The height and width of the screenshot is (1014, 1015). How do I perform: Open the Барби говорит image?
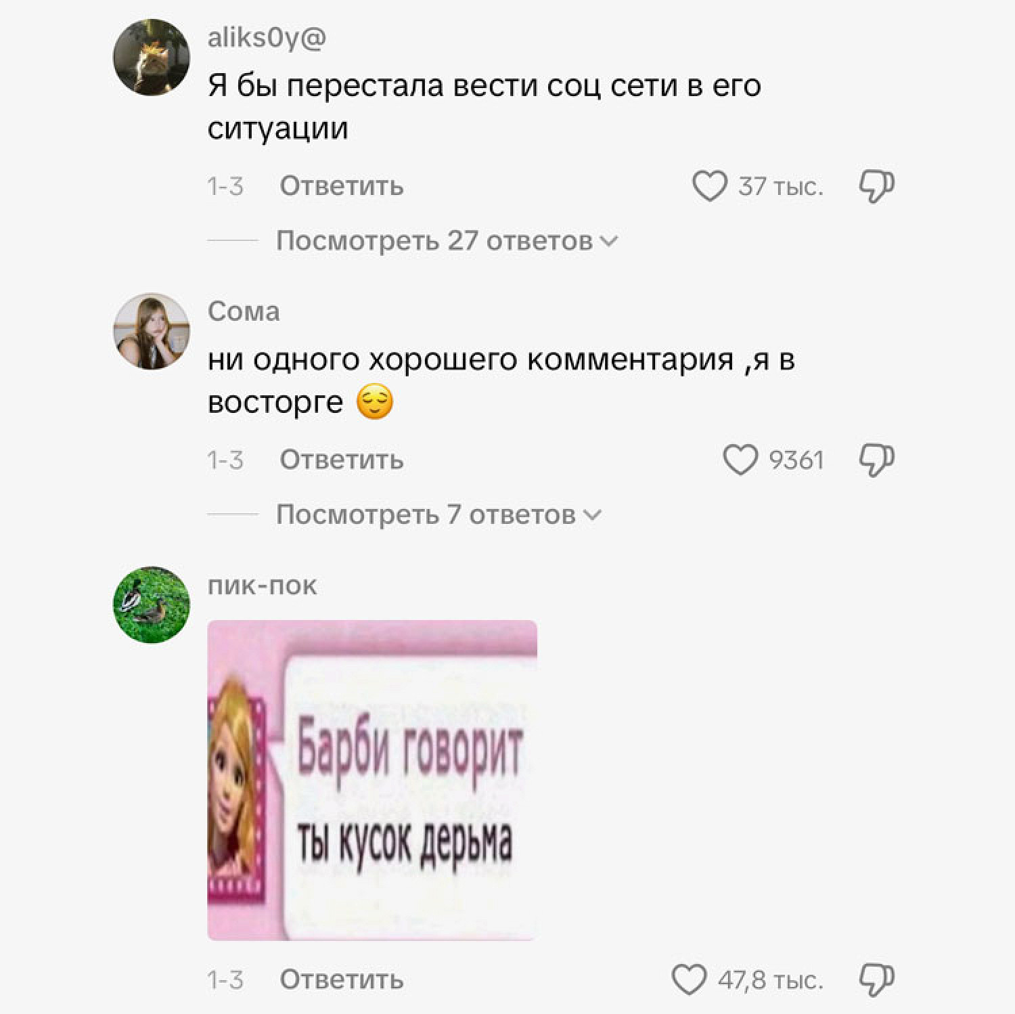pos(372,780)
